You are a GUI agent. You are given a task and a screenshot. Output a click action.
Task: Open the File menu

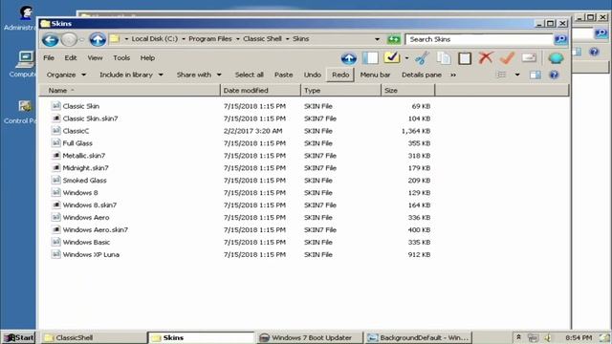[49, 57]
